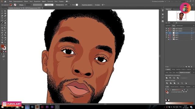Click Divide pathfinder icon
This screenshot has width=195, height=109.
167,83
